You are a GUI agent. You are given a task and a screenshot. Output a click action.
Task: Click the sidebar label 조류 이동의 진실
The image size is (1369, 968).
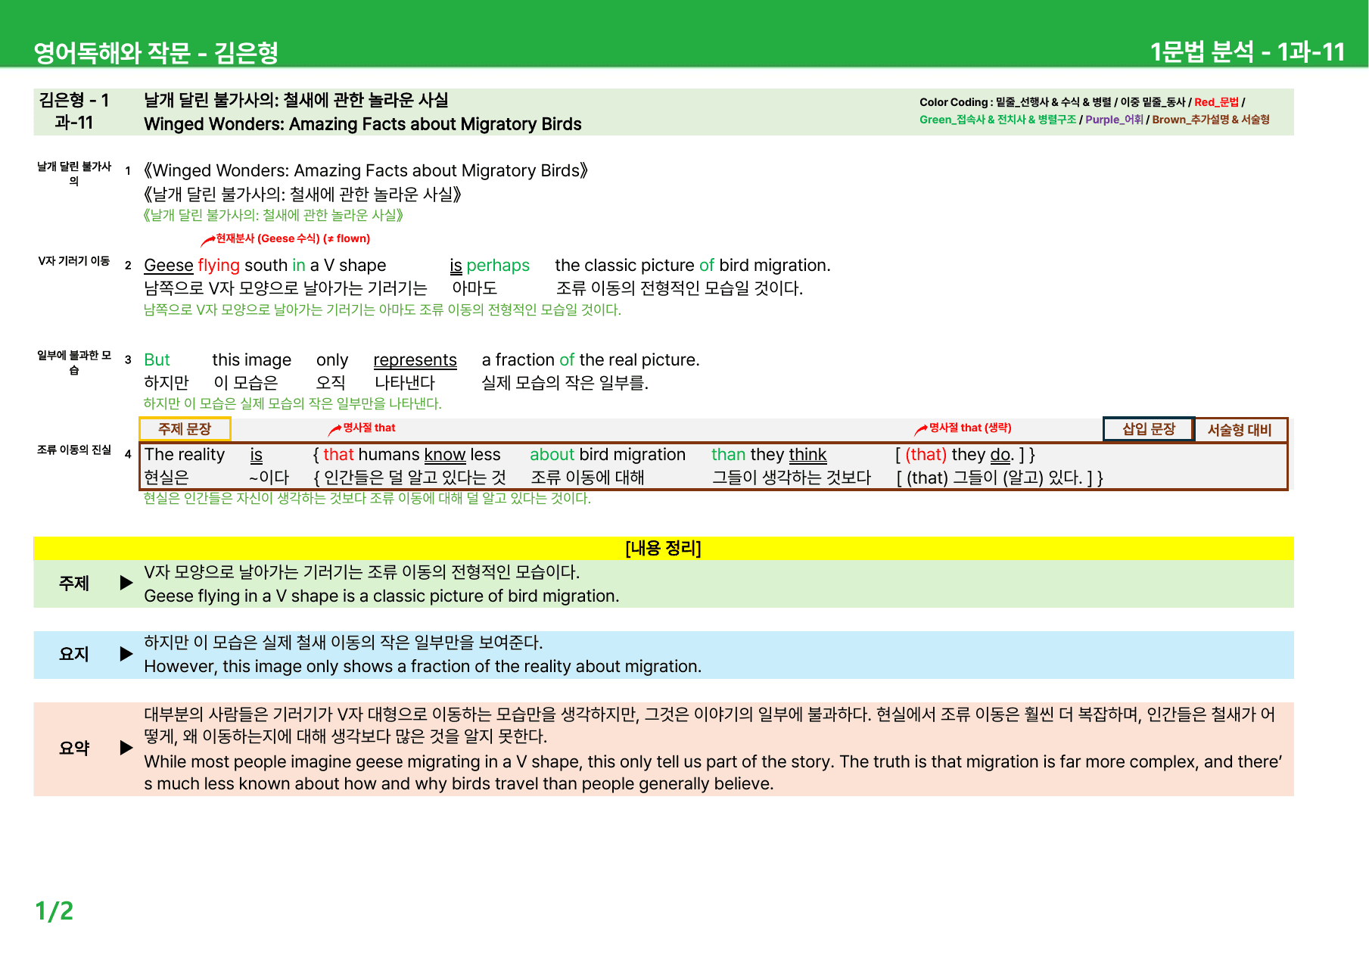pos(74,450)
